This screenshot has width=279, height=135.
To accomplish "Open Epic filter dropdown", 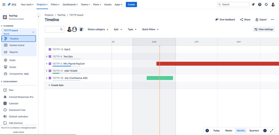I will pyautogui.click(x=118, y=29).
